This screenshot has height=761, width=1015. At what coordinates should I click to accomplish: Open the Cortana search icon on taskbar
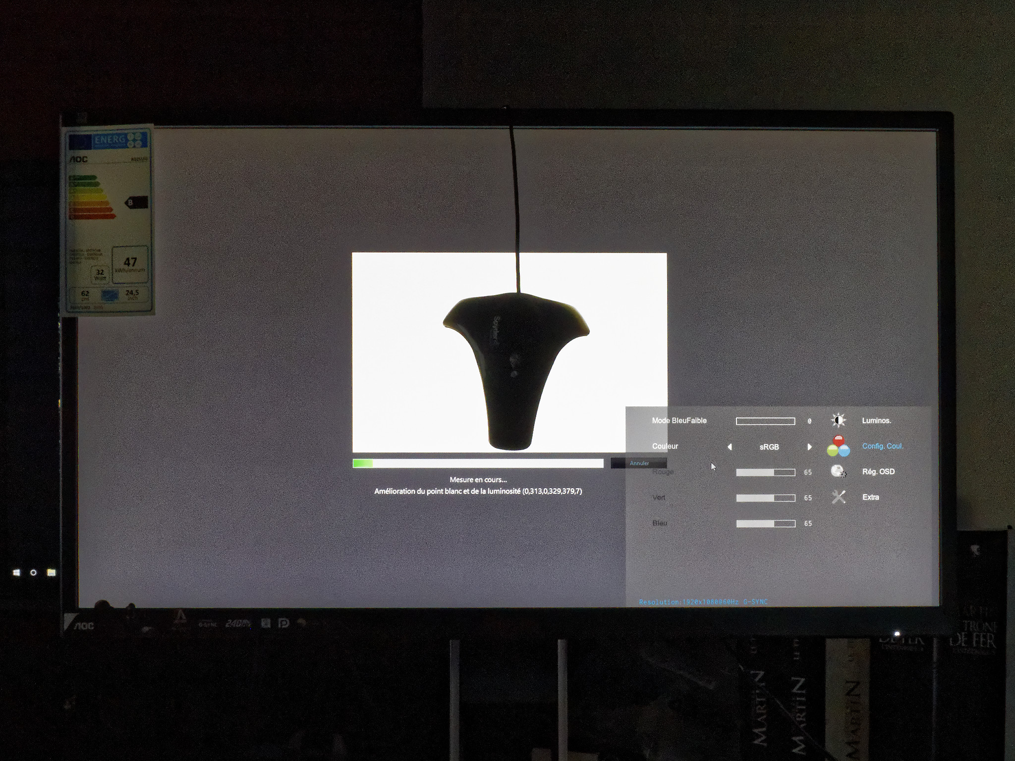point(34,572)
